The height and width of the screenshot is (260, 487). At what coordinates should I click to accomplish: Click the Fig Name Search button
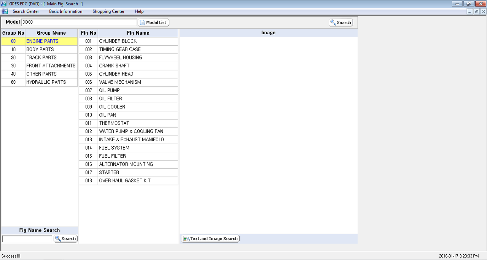(65, 239)
